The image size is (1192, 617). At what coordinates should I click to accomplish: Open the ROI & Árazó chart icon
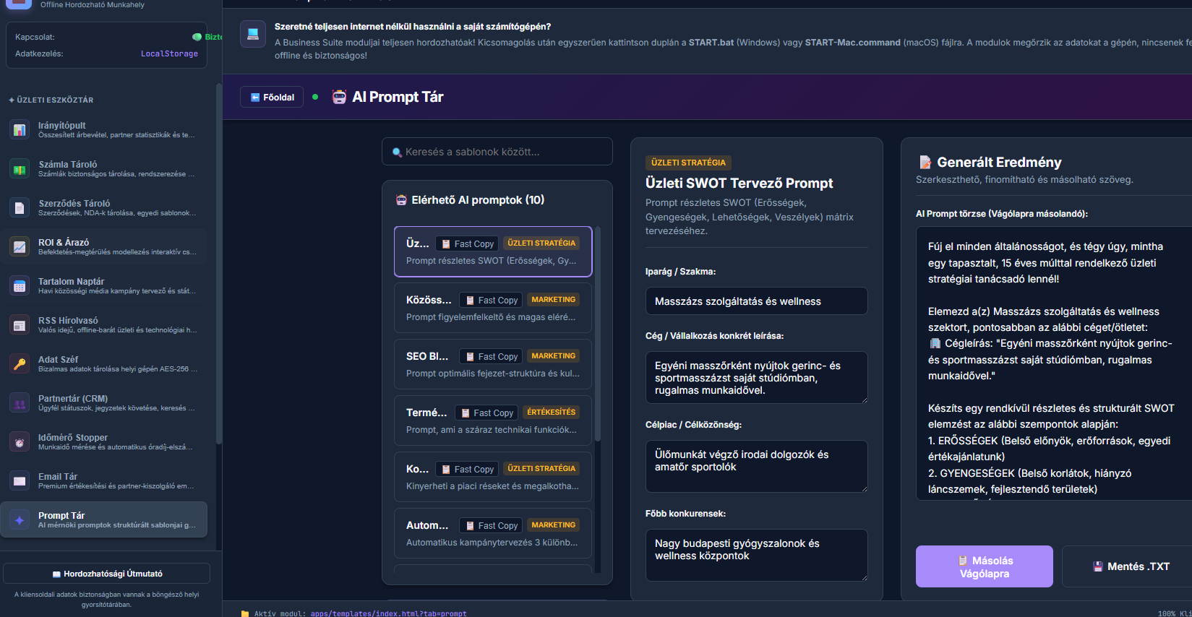point(20,247)
